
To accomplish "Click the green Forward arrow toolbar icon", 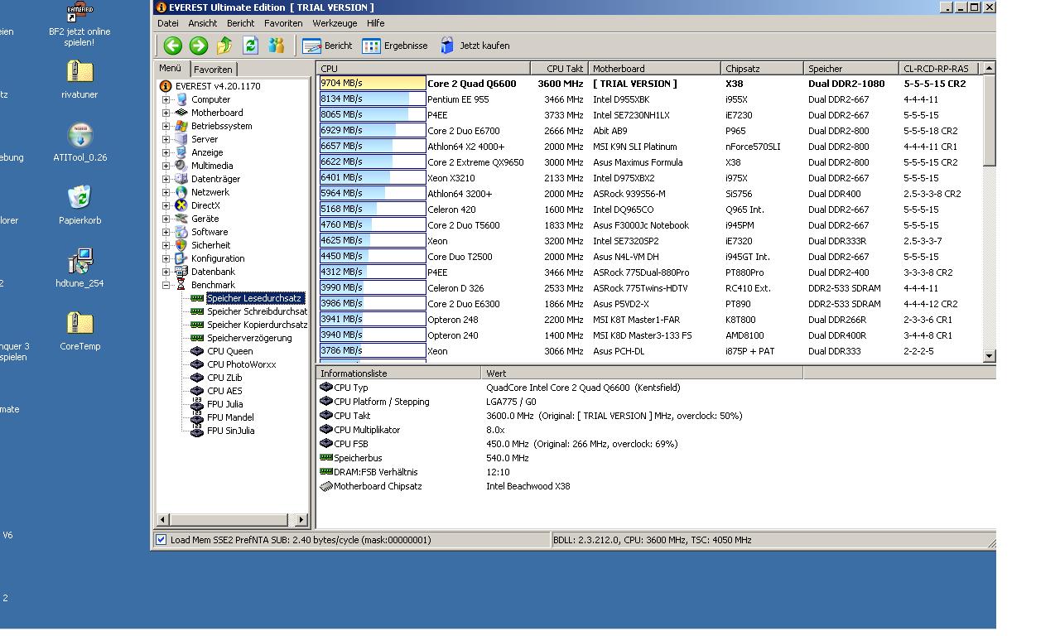I will coord(199,46).
